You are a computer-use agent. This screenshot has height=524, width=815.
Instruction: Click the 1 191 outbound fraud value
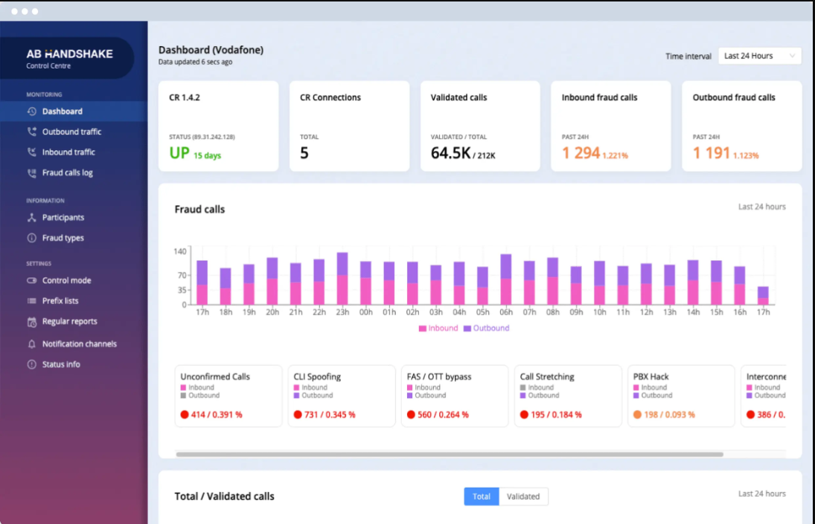(x=712, y=153)
